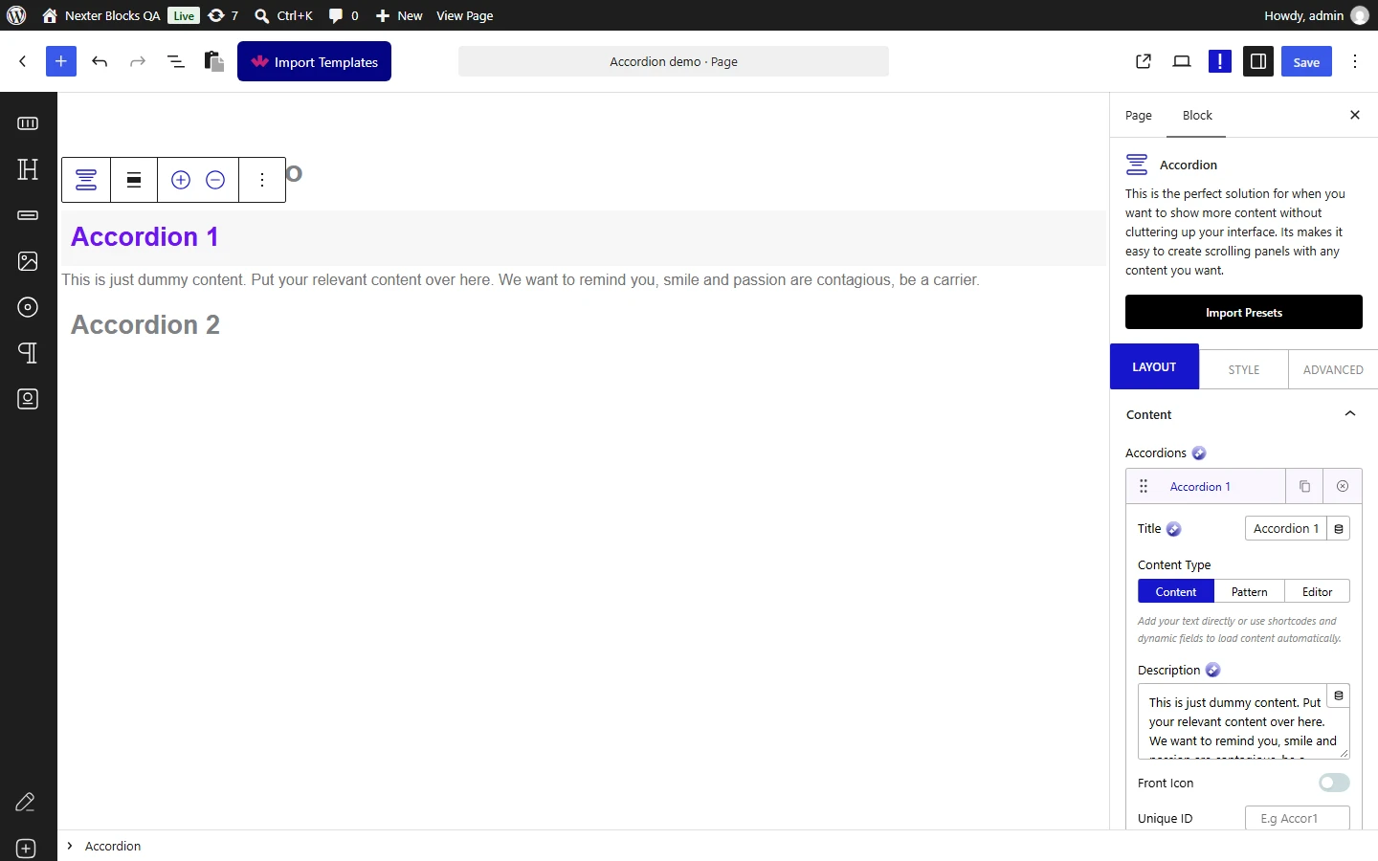1378x861 pixels.
Task: Add an accordion item with the circled plus
Action: pos(181,180)
